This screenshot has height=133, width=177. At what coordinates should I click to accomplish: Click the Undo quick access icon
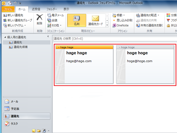click(x=15, y=3)
